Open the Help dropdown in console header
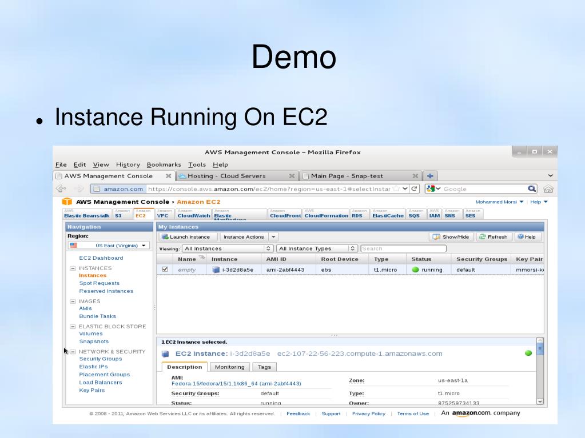Image resolution: width=585 pixels, height=438 pixels. (x=539, y=202)
